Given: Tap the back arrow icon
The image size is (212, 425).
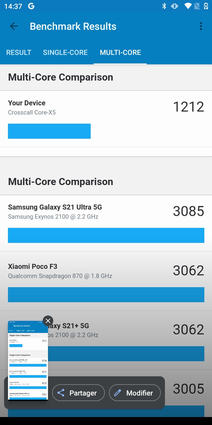Looking at the screenshot, I should click(14, 26).
